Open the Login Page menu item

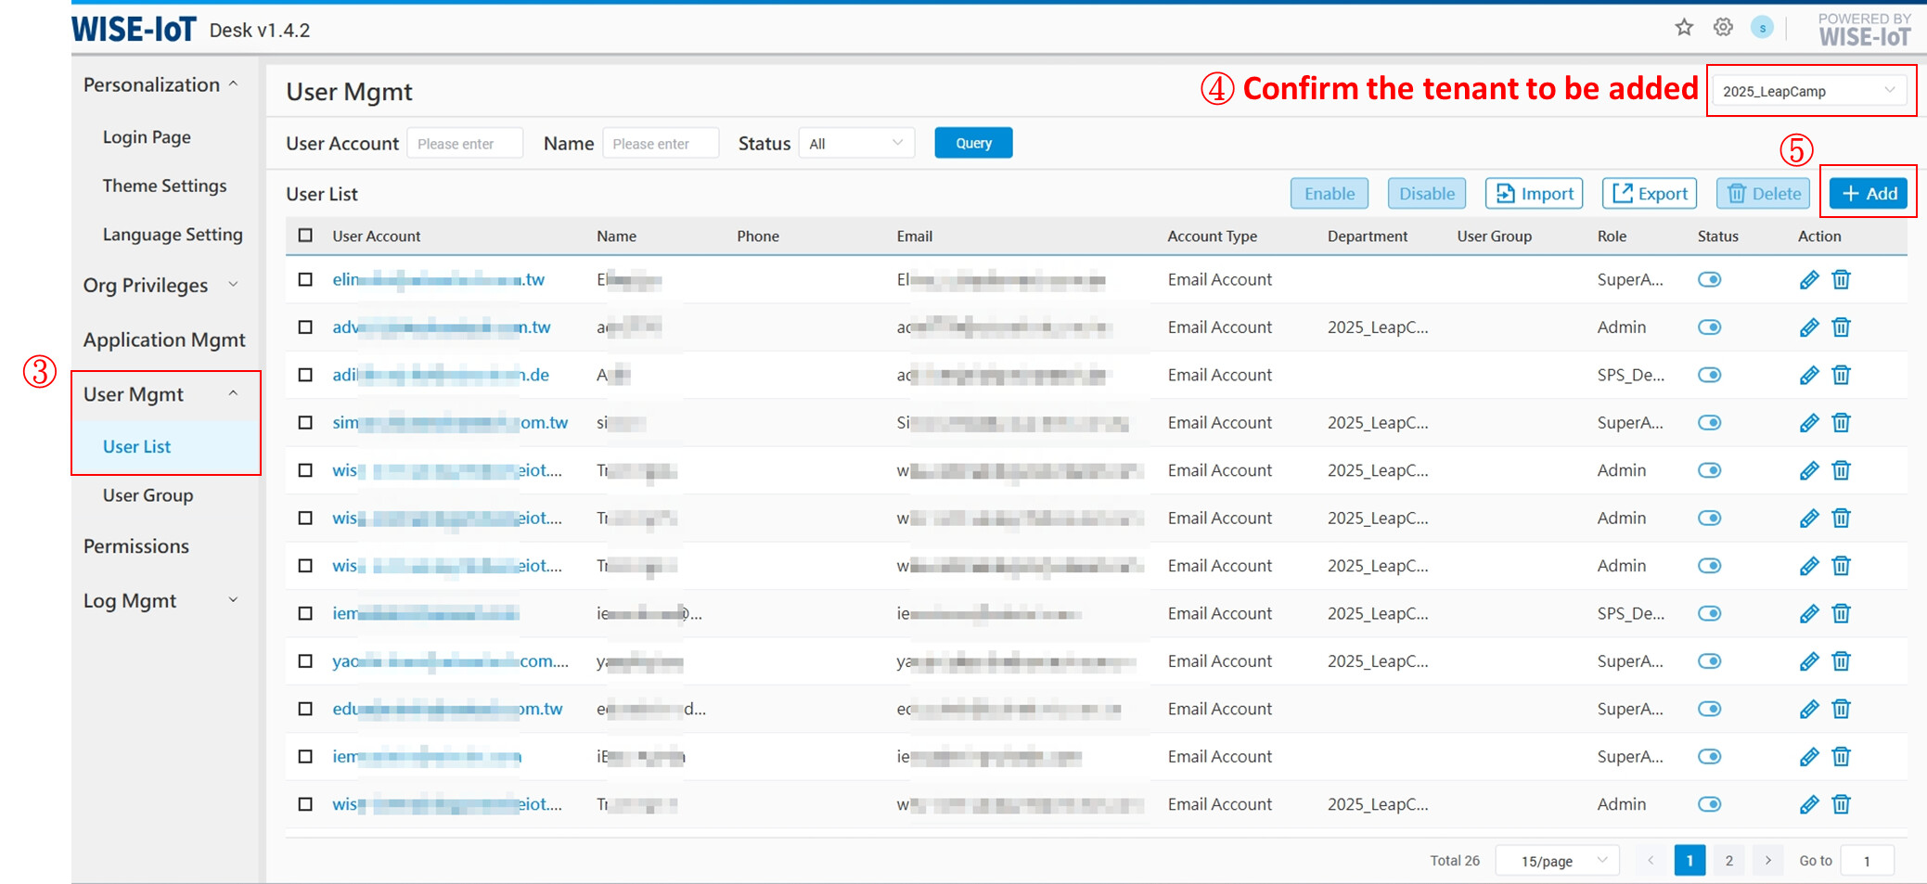147,137
